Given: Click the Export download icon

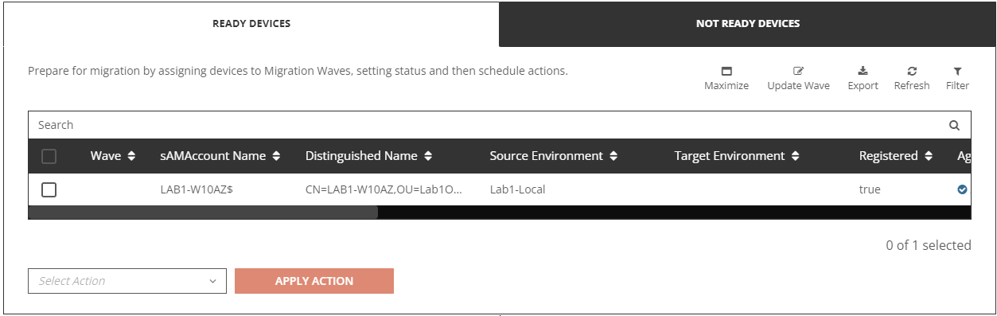Looking at the screenshot, I should (863, 71).
